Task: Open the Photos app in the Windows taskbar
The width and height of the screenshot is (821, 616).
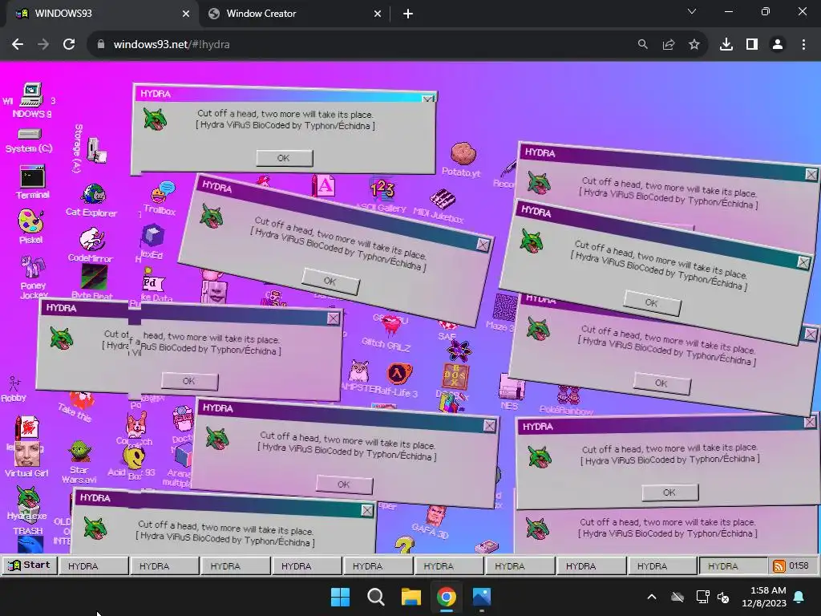Action: point(482,597)
